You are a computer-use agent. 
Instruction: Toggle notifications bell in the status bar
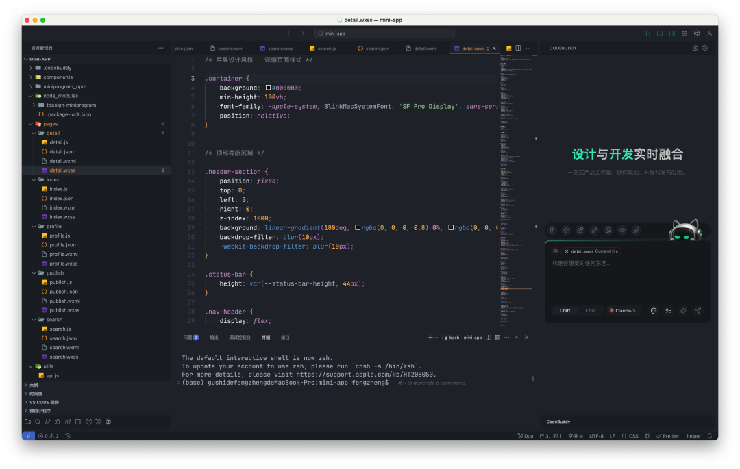click(x=710, y=435)
